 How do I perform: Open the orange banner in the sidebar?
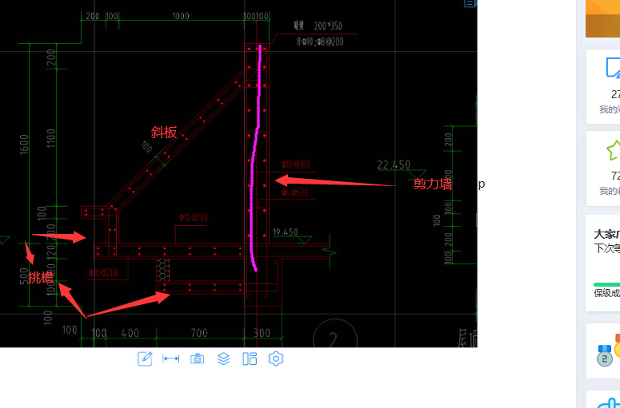(602, 18)
